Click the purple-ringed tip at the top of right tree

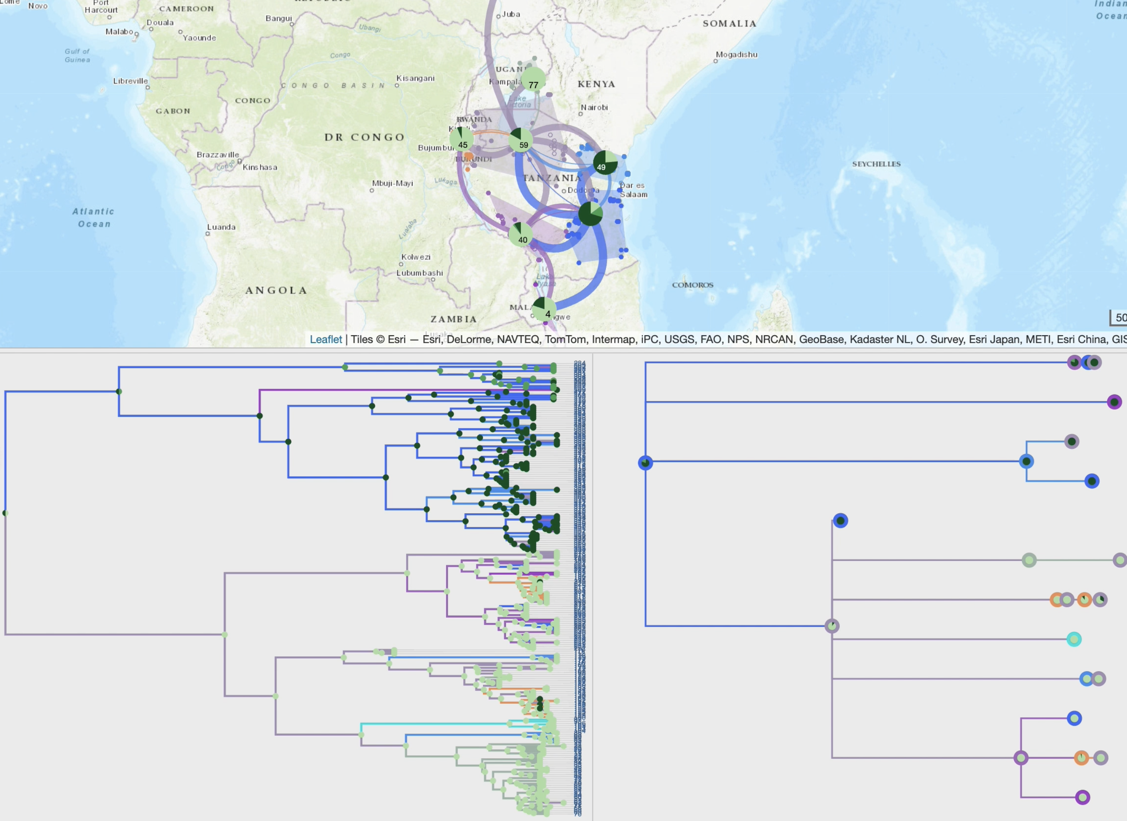[x=1074, y=362]
